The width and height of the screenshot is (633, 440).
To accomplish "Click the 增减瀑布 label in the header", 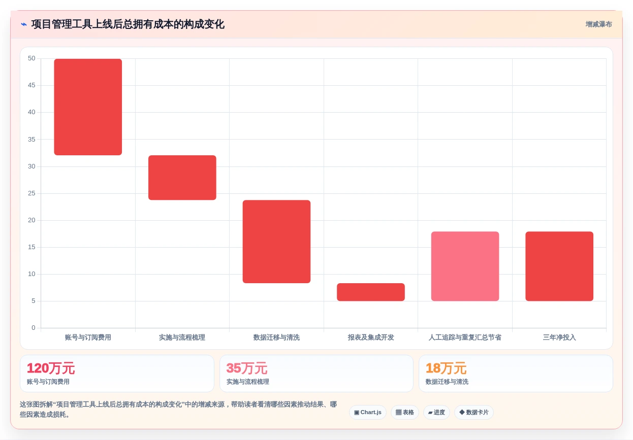I will [598, 24].
